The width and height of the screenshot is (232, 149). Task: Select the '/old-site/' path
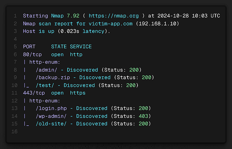point(51,124)
